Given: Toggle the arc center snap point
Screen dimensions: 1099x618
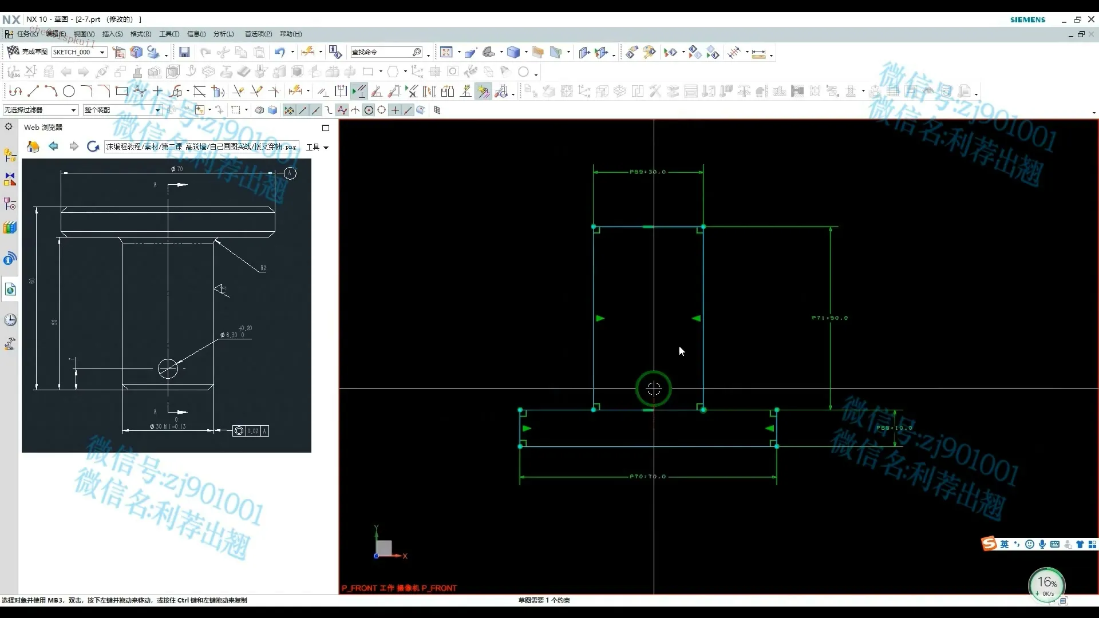Looking at the screenshot, I should pyautogui.click(x=369, y=110).
